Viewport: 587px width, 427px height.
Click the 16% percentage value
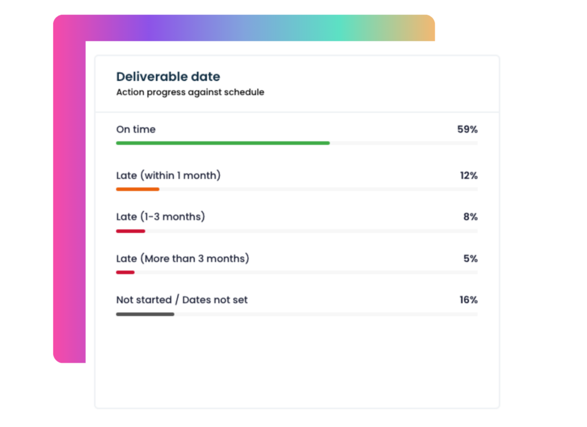[468, 300]
